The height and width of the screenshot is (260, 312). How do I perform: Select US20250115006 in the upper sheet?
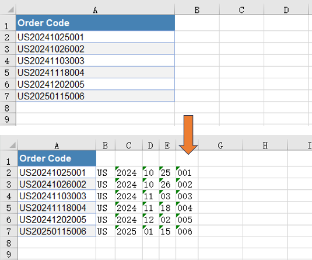point(95,96)
